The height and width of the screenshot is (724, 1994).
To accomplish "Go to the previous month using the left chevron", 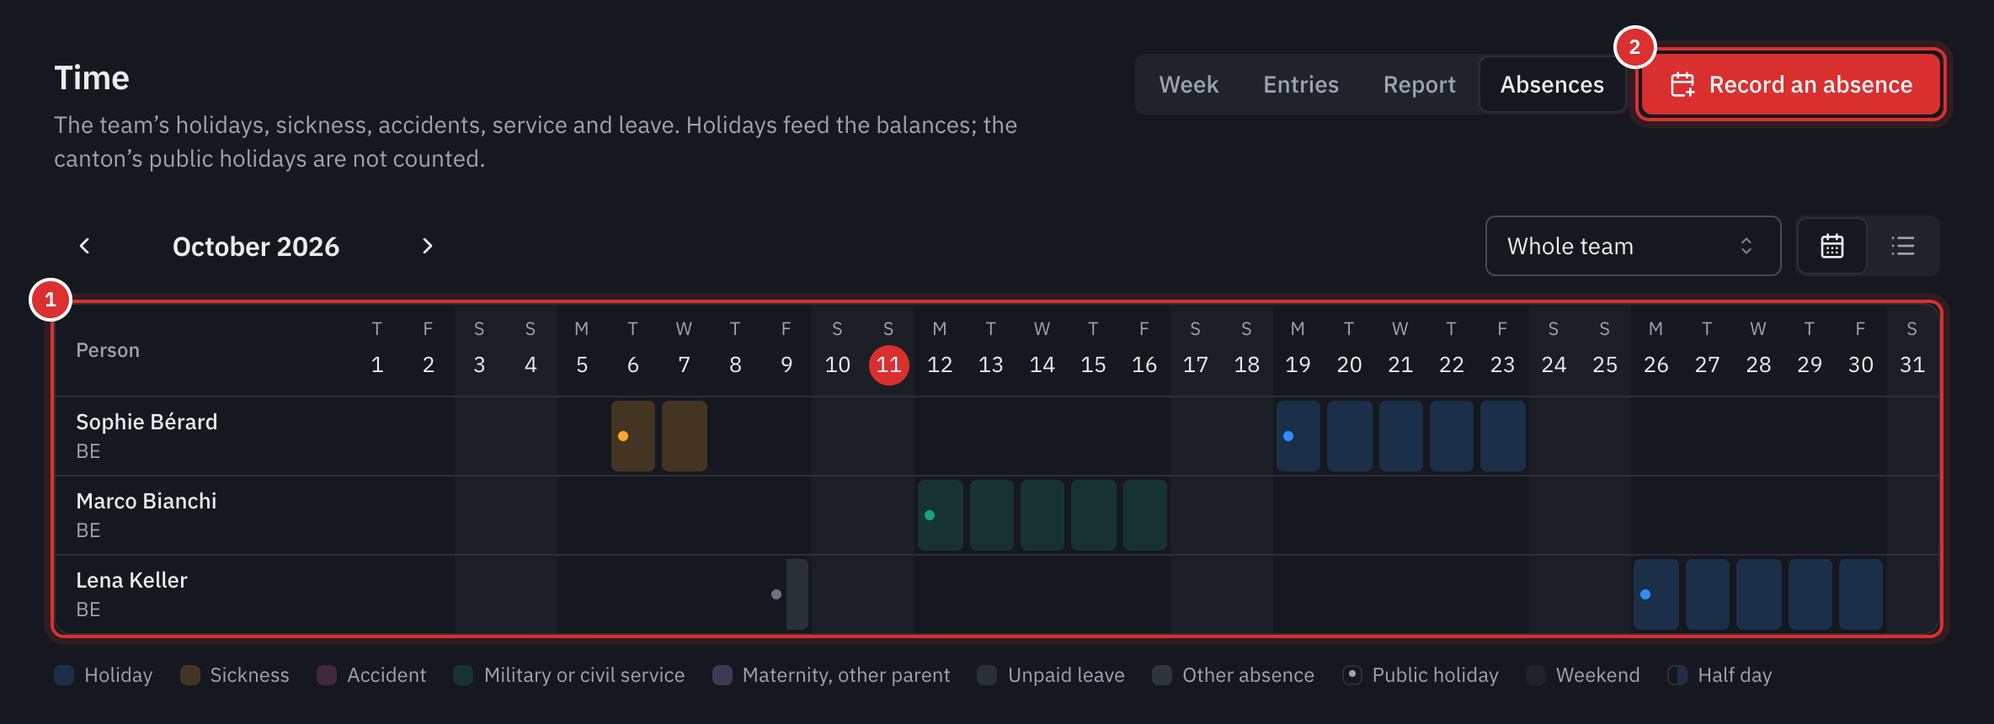I will (x=84, y=246).
